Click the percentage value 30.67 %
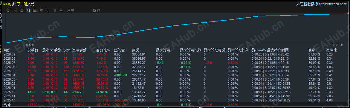The height and width of the screenshot is (108, 350). point(102,84)
